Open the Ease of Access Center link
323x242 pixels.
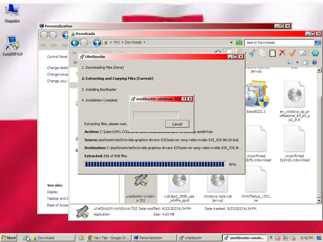[x=57, y=205]
